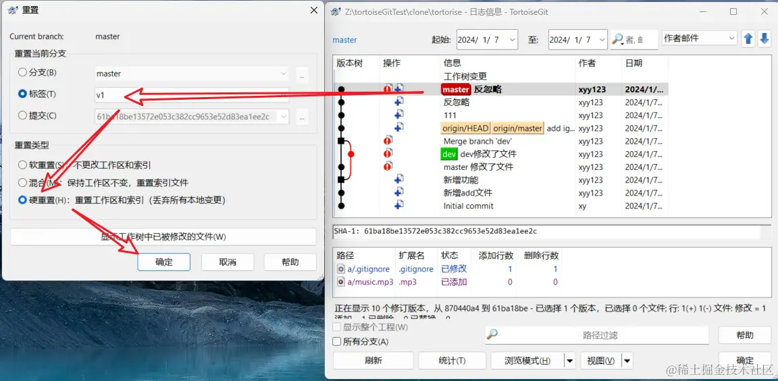Viewport: 778px width, 381px height.
Task: Click the origin/master label badge
Action: [x=517, y=128]
